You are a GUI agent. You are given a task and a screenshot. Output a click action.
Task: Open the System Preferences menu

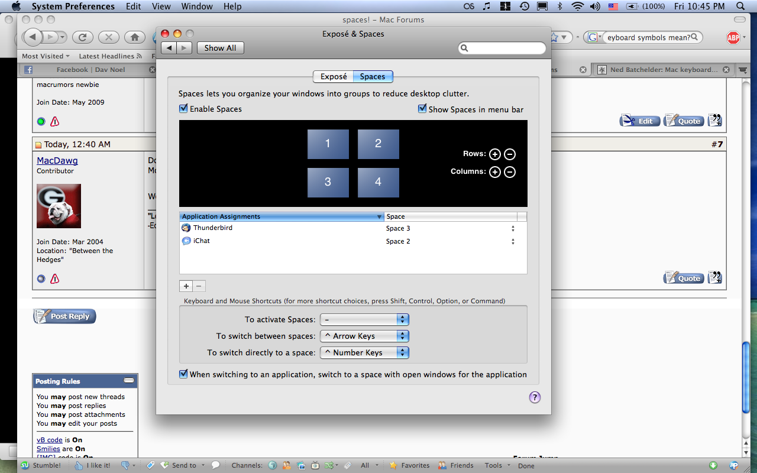point(73,7)
